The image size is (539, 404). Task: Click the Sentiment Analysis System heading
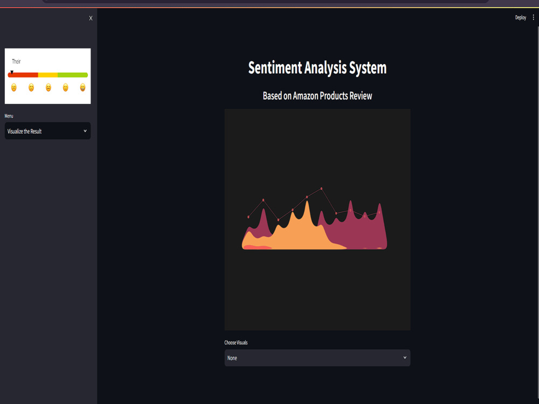[317, 68]
